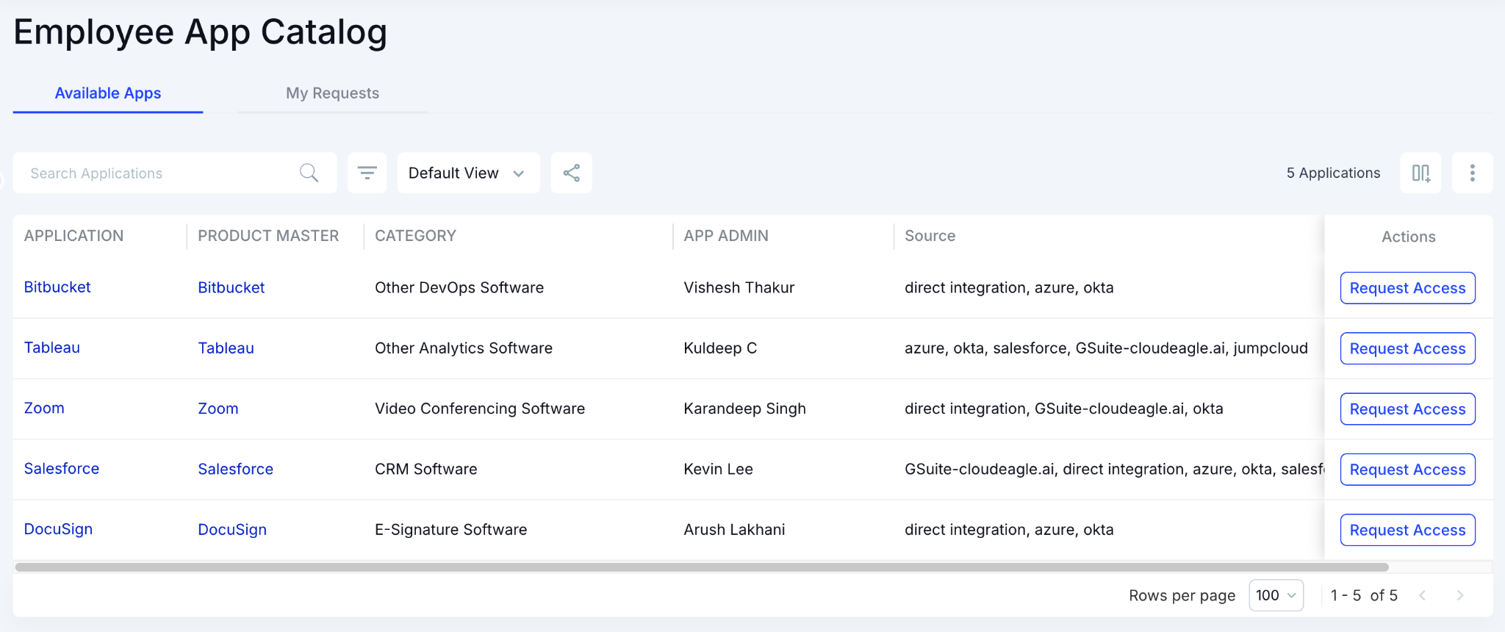Open the Salesforce application link
Image resolution: width=1505 pixels, height=632 pixels.
coord(62,469)
